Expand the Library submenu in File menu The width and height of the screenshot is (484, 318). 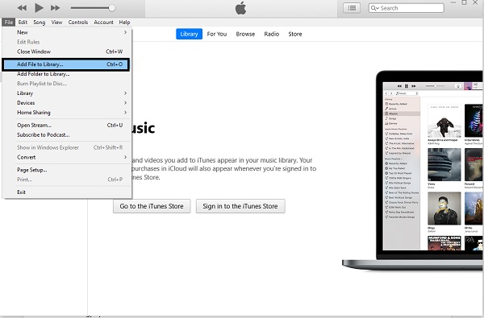coord(67,93)
